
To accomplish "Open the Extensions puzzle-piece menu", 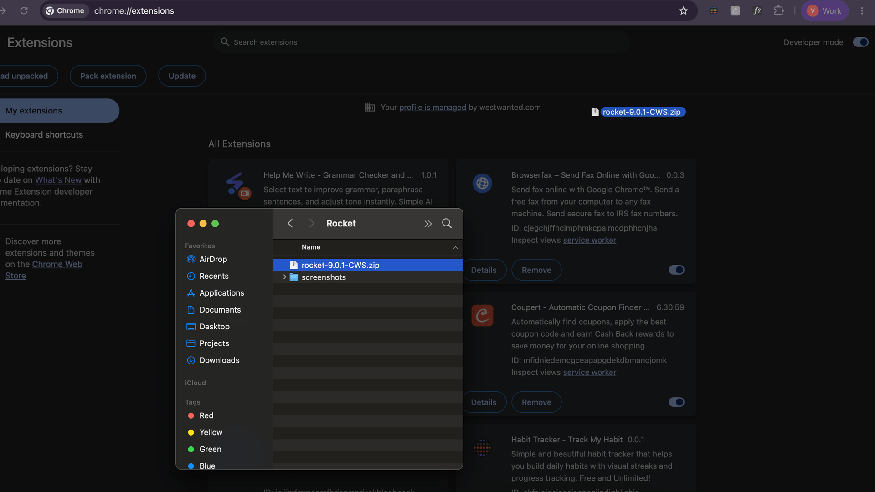I will pos(779,11).
